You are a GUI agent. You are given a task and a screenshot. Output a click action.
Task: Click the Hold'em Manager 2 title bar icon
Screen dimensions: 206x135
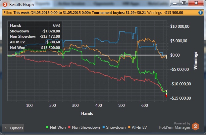tap(5, 5)
